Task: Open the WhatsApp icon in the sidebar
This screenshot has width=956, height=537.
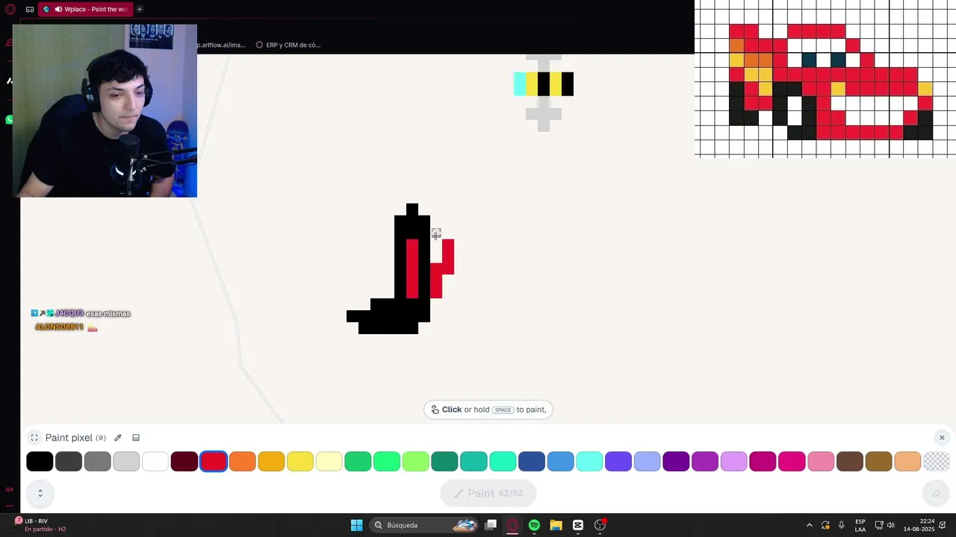Action: click(10, 119)
